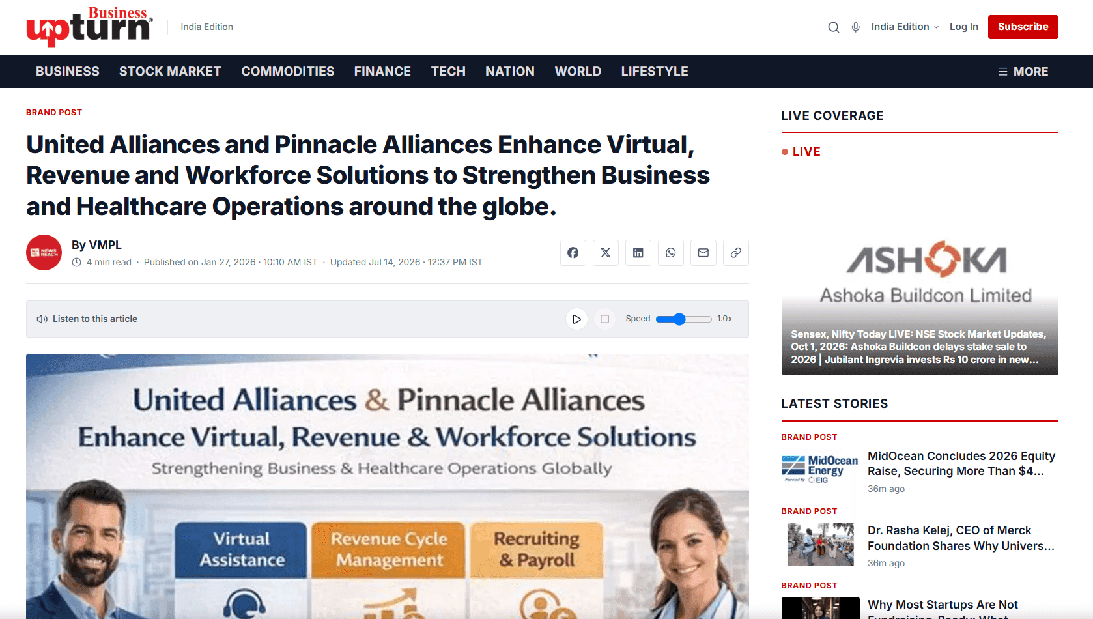Go to the BUSINESS section

pos(68,72)
